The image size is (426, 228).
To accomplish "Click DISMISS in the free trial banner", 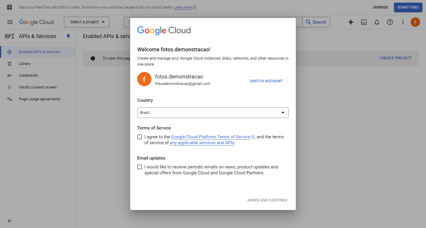I will coord(380,7).
